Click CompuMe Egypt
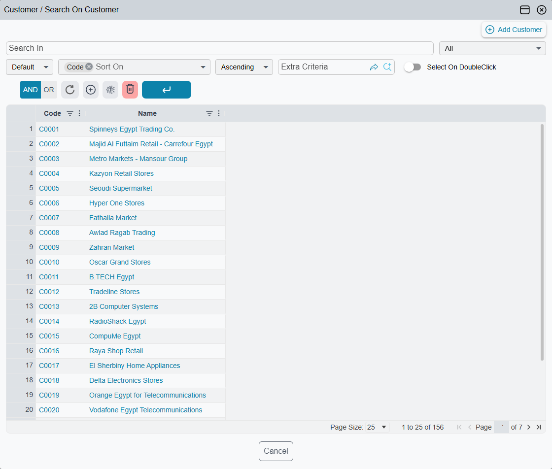Viewport: 552px width, 469px height. point(115,336)
